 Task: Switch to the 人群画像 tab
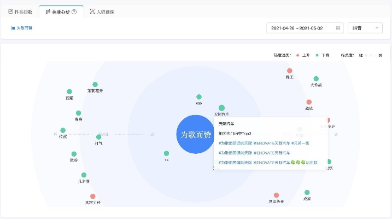click(x=102, y=11)
